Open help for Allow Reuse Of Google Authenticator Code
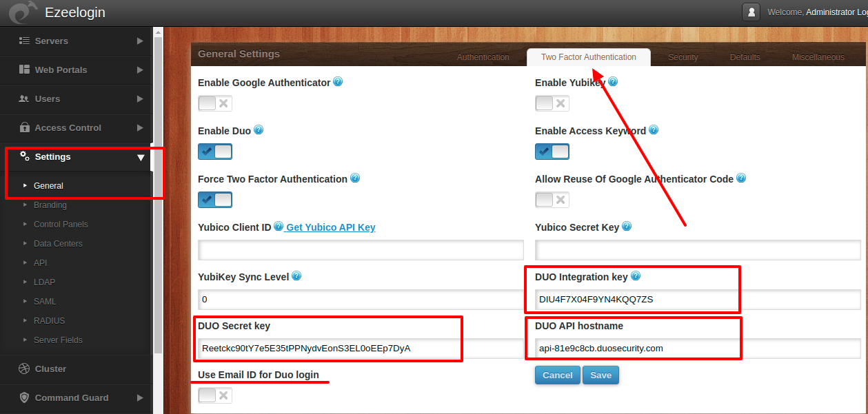Image resolution: width=868 pixels, height=414 pixels. click(741, 178)
